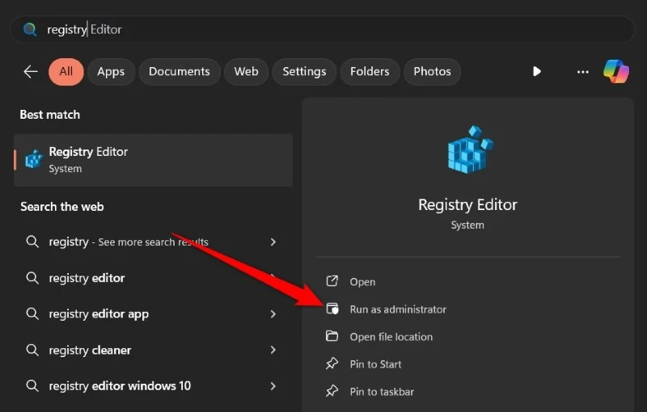Click the pin icon beside Pin to taskbar
This screenshot has width=647, height=412.
coord(332,390)
